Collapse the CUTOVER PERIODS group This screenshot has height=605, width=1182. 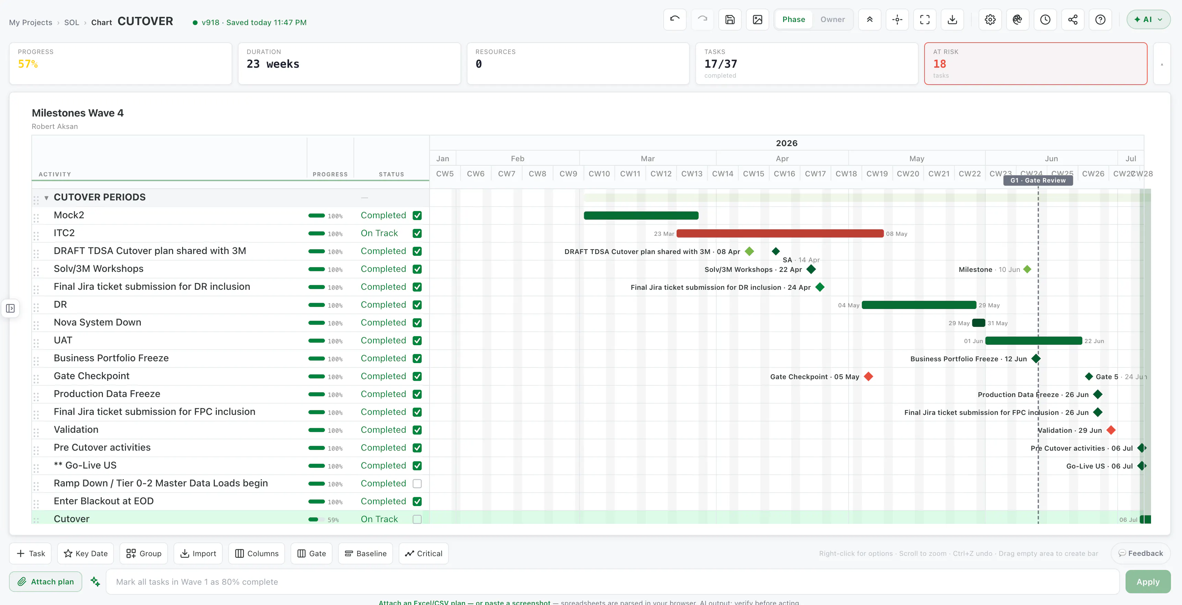[46, 198]
